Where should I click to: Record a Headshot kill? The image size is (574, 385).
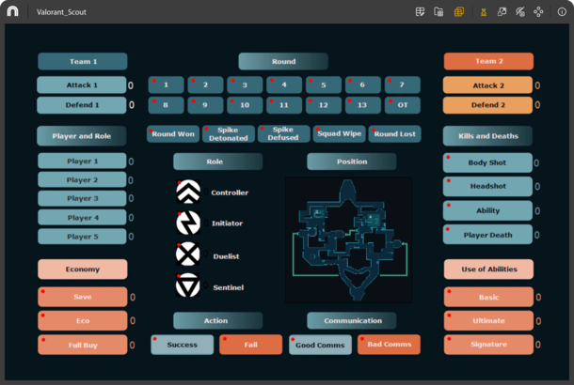coord(487,187)
